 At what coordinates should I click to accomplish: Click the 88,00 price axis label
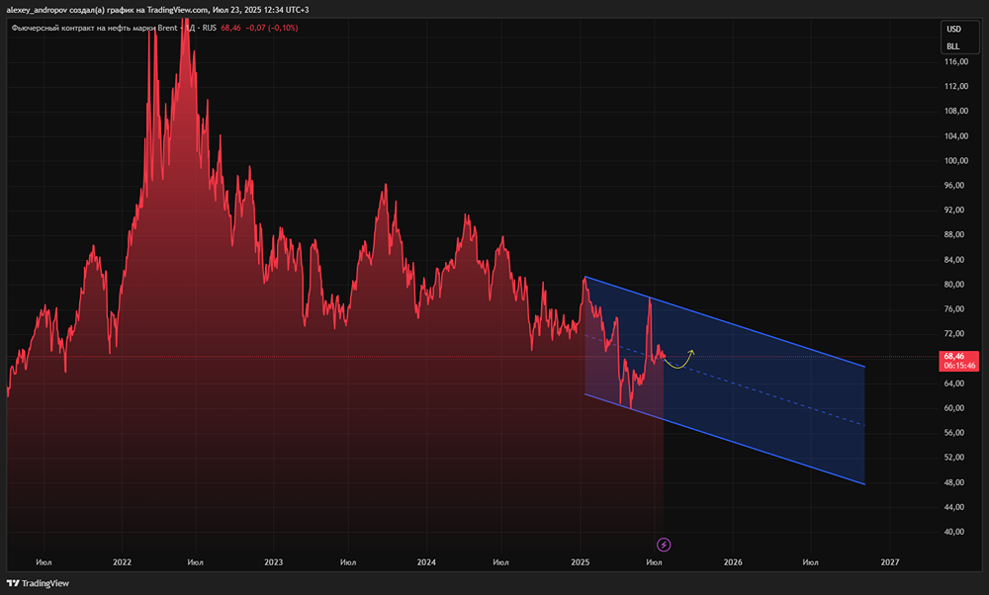[x=954, y=234]
